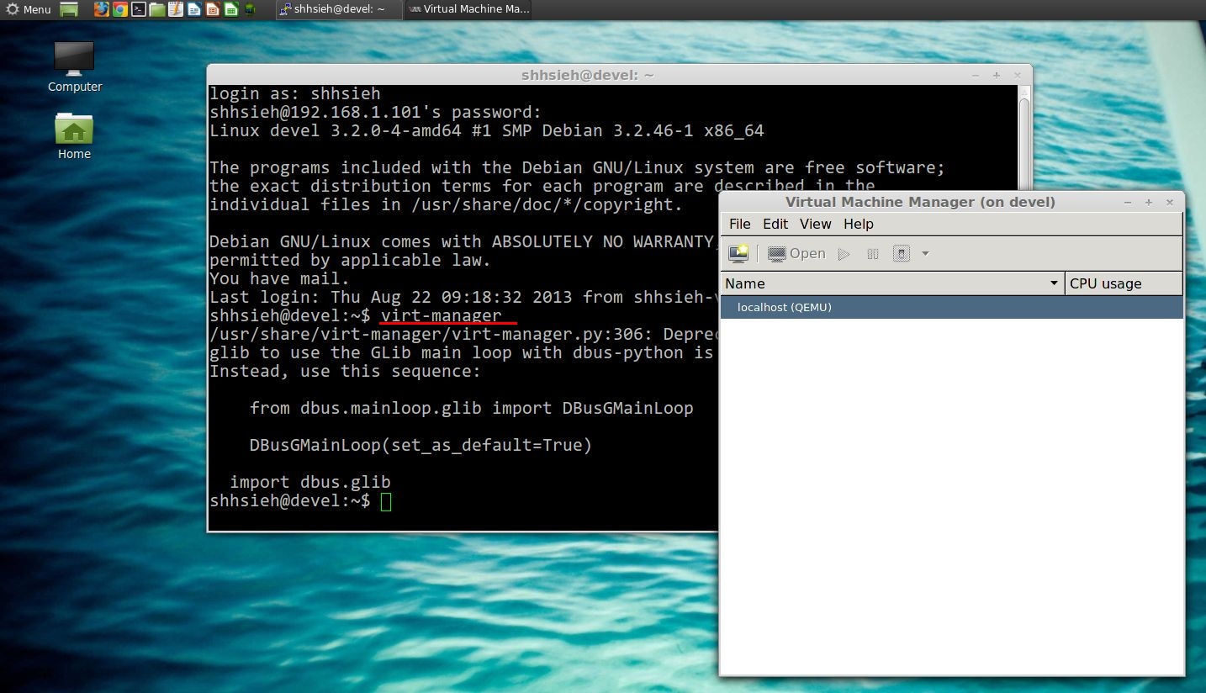Launch Firefox from the panel

tap(101, 9)
